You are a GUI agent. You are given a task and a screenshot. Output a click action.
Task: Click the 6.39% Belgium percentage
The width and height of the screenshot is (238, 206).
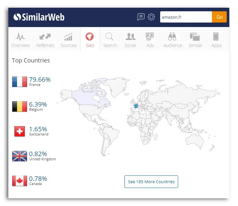tap(38, 104)
